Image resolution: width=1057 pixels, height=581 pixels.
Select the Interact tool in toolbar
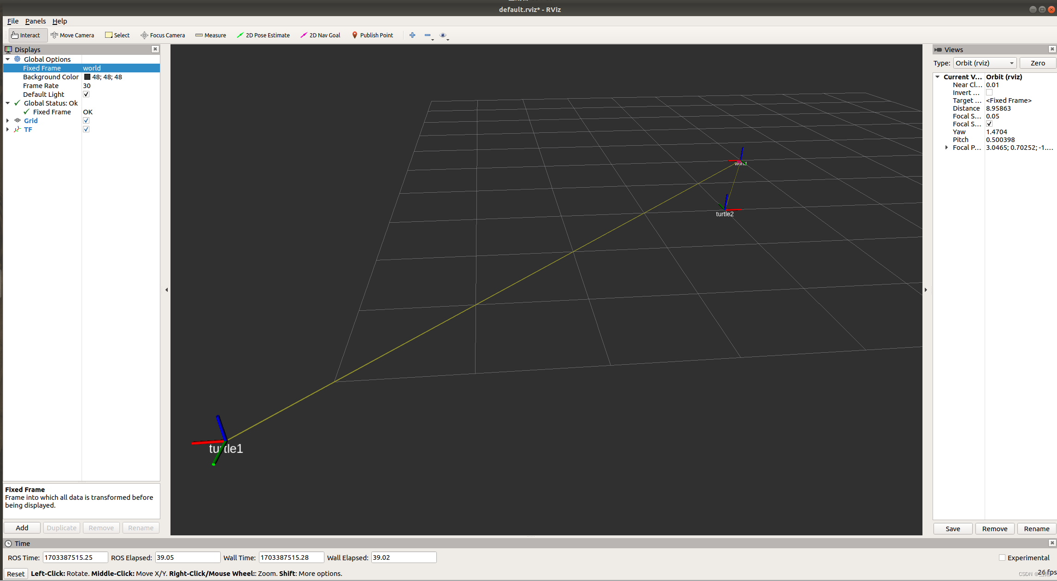[26, 35]
